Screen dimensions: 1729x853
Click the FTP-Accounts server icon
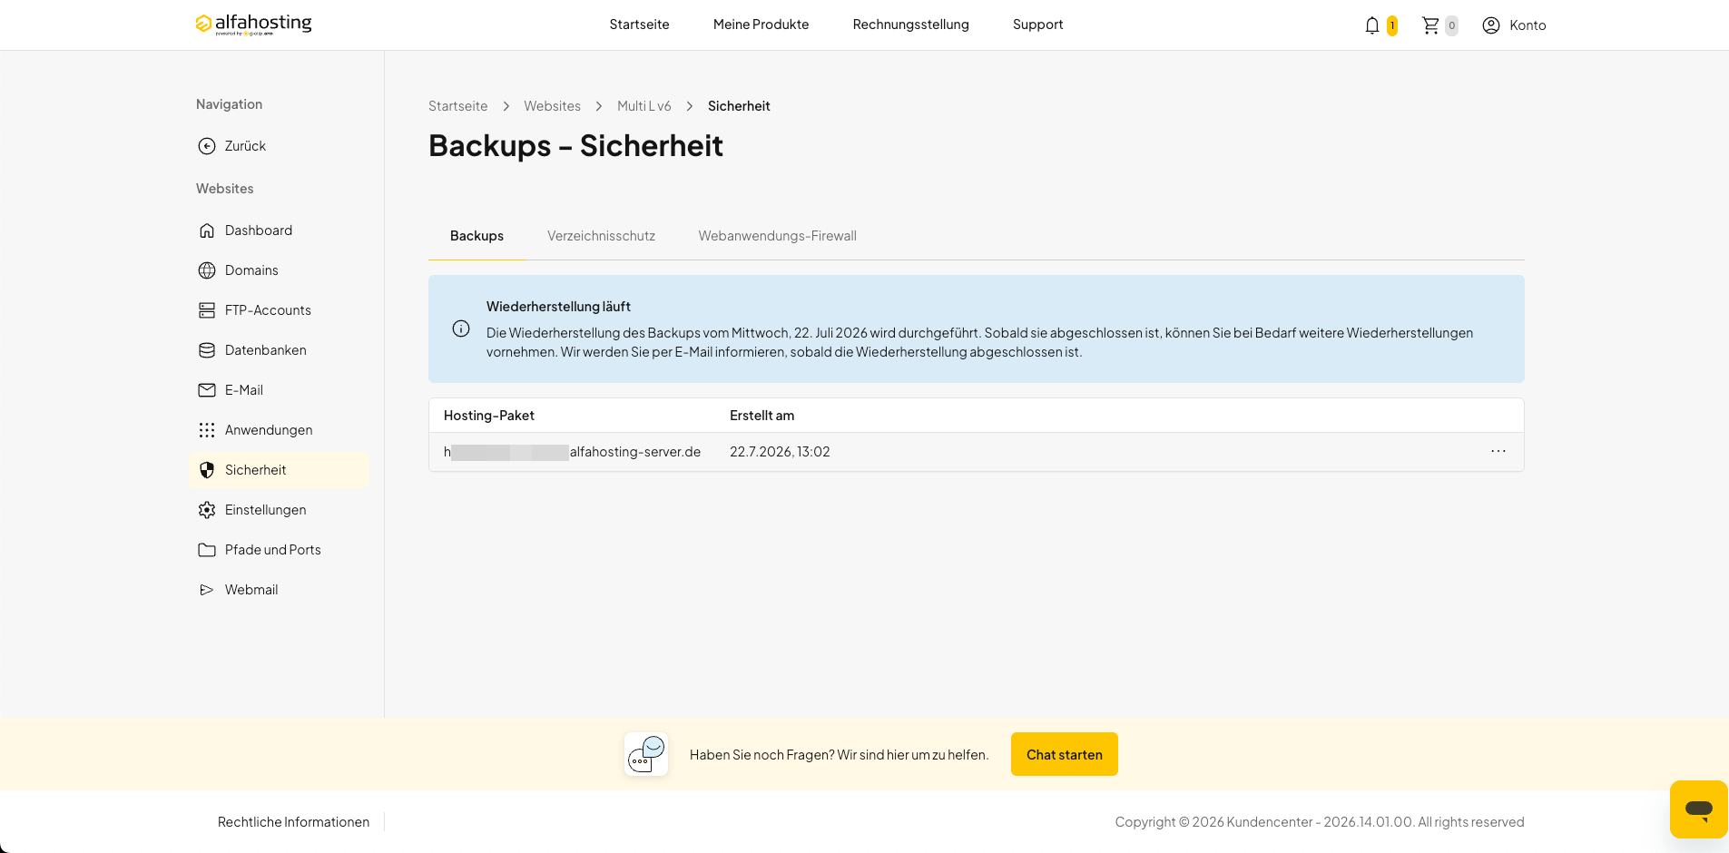pos(207,310)
